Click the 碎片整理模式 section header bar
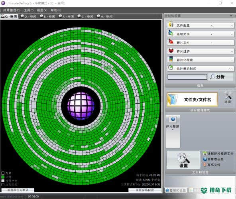 200,110
